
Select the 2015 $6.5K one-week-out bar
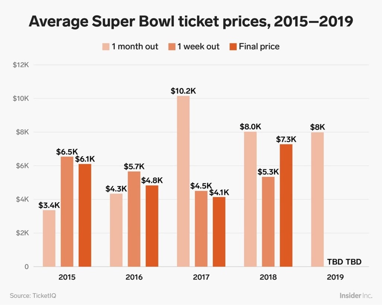(x=67, y=211)
